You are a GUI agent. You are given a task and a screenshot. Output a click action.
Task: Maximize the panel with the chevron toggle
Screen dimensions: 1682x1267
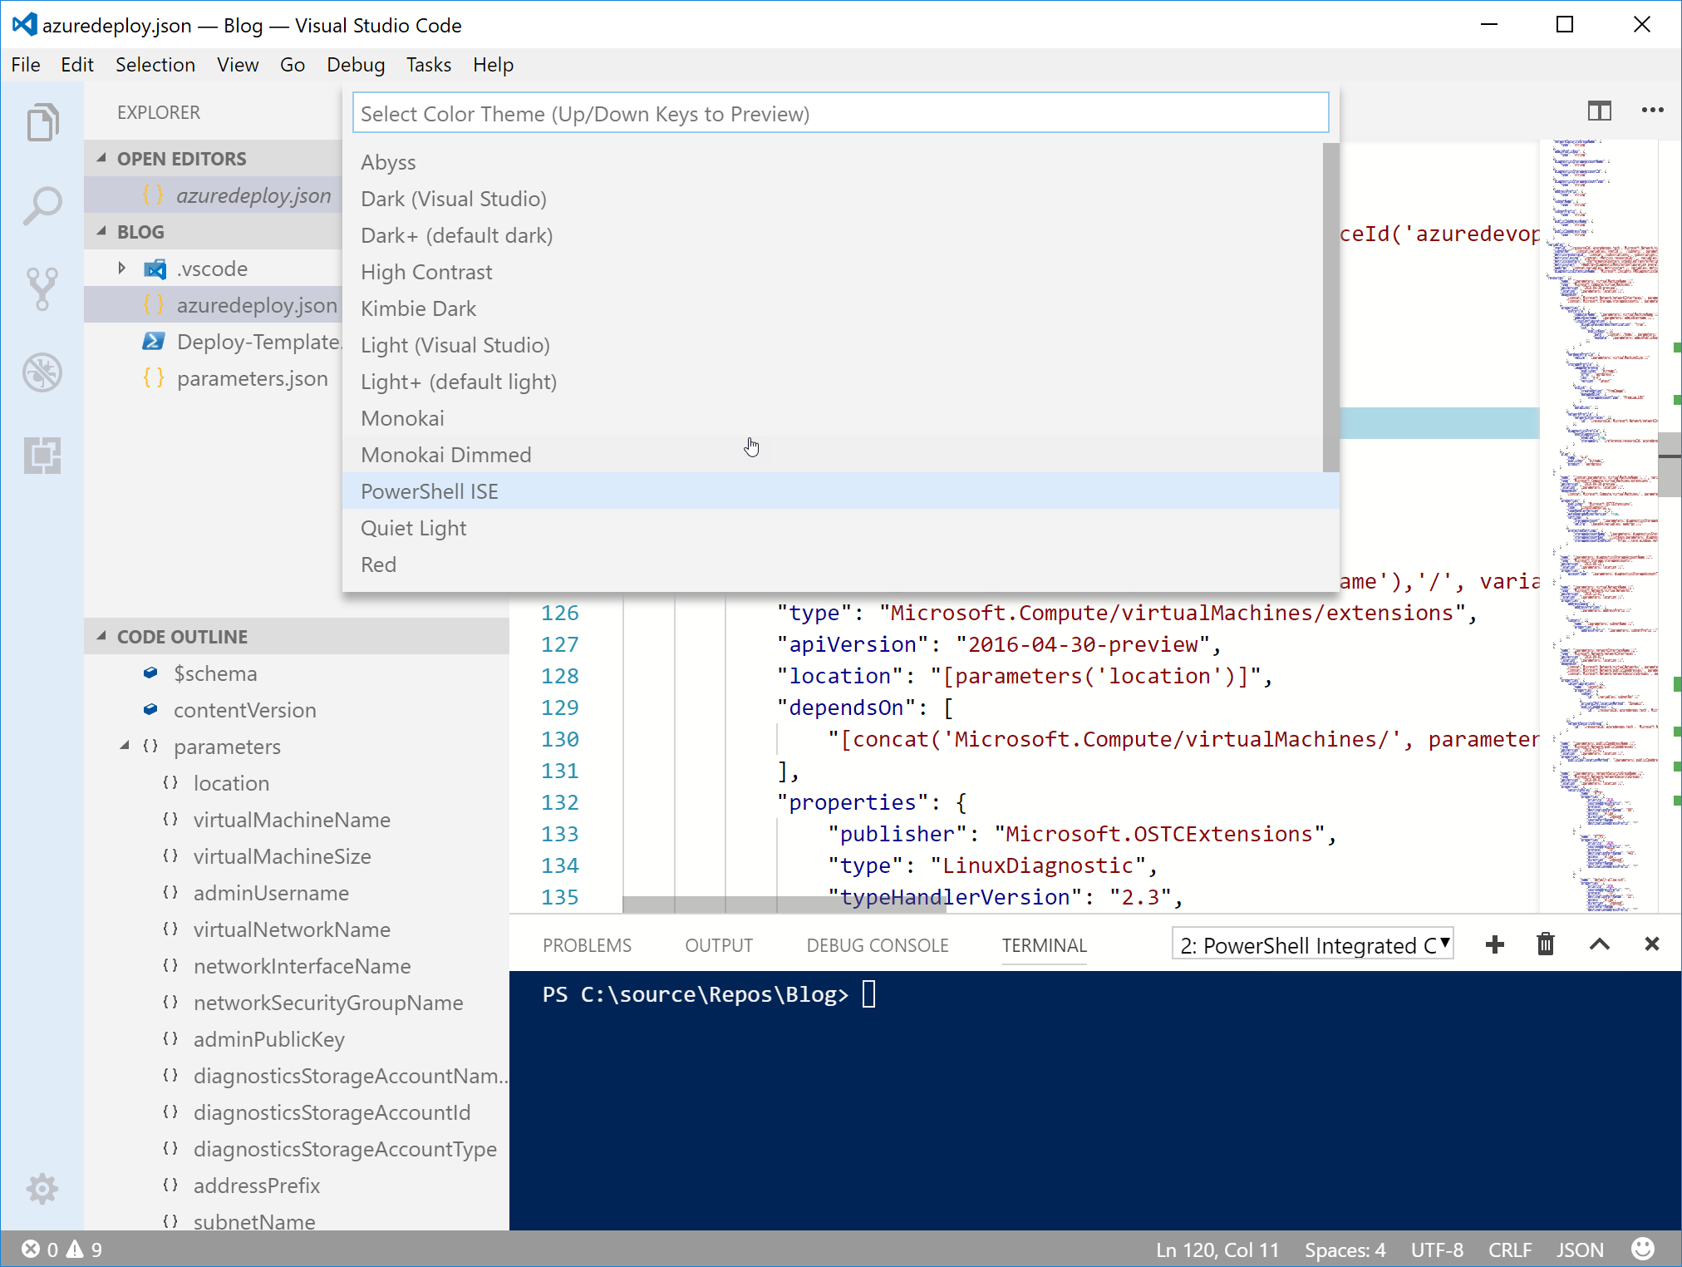1599,944
